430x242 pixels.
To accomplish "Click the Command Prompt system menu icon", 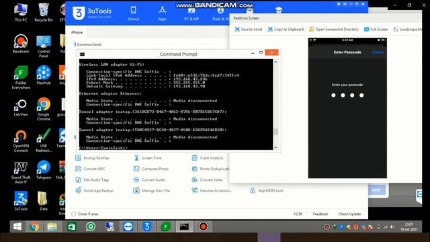I will 82,54.
